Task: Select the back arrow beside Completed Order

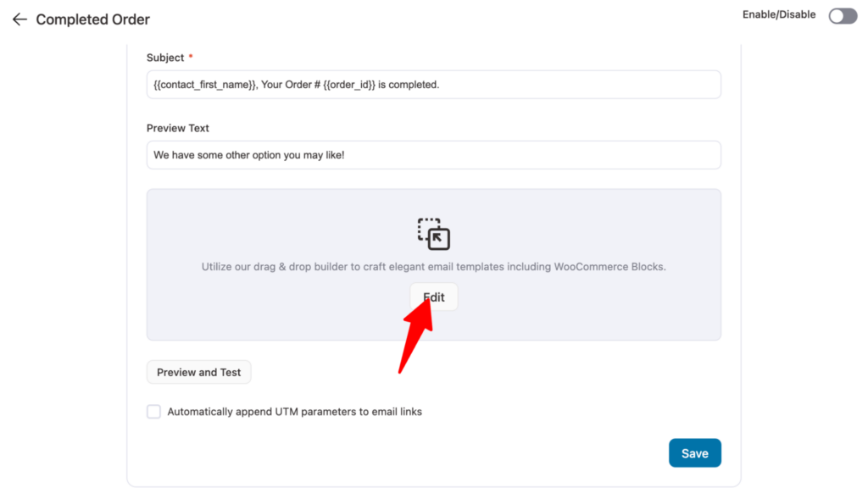Action: [x=19, y=19]
